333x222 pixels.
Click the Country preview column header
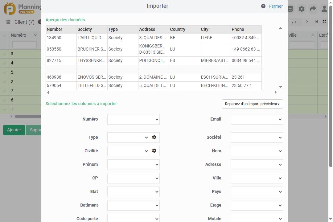tap(184, 30)
